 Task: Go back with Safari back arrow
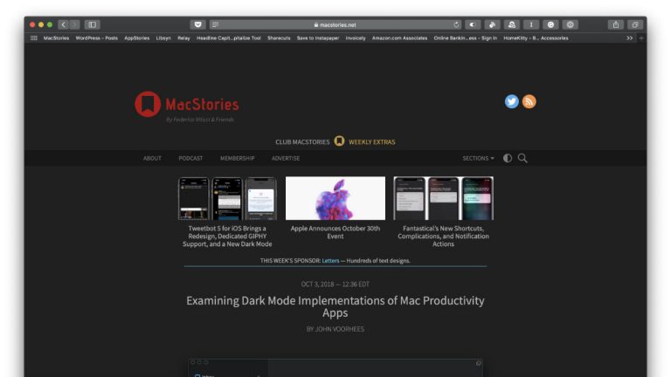pos(64,24)
